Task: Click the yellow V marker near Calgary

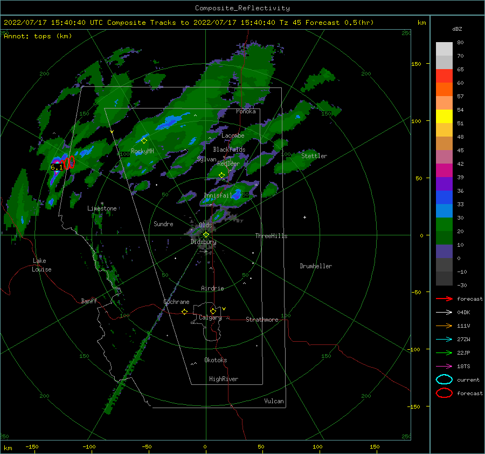Action: (224, 309)
